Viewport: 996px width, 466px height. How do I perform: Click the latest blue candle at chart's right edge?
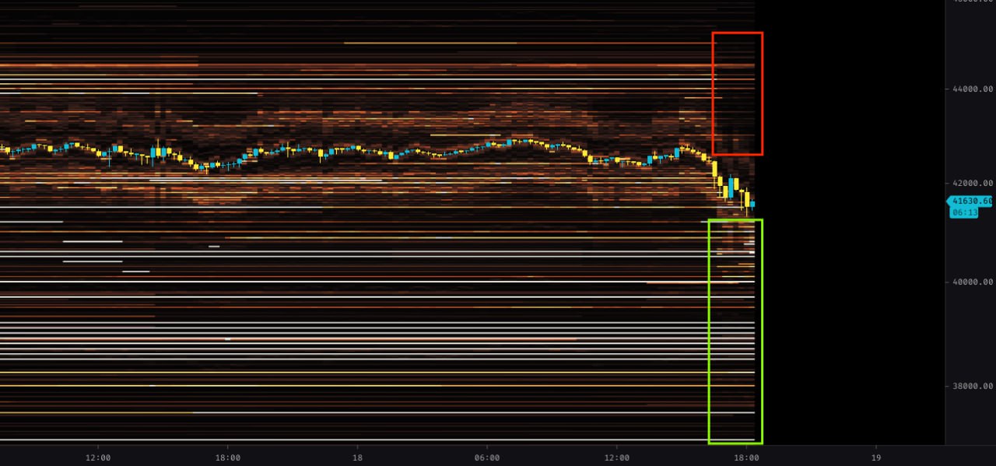[x=752, y=205]
